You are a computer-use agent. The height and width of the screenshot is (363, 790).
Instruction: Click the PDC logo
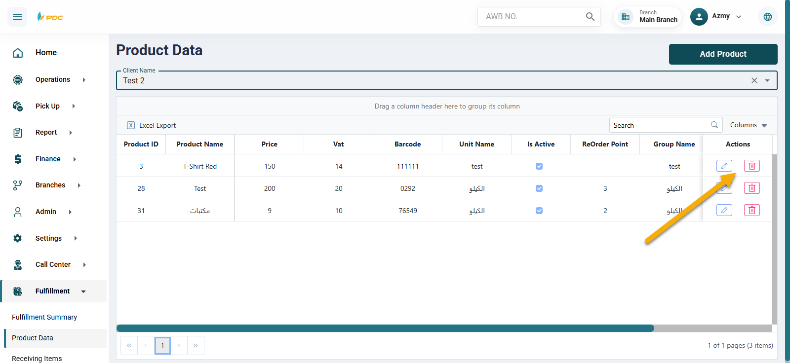tap(50, 17)
